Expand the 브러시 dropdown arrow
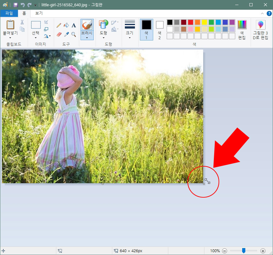Screen dimensions: 273x255 pyautogui.click(x=87, y=38)
